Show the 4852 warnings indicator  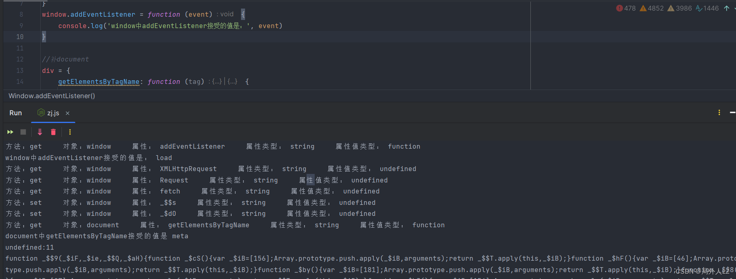(x=652, y=8)
